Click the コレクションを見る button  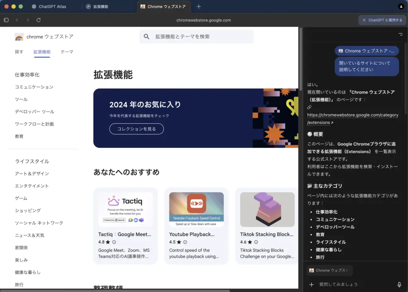point(136,129)
